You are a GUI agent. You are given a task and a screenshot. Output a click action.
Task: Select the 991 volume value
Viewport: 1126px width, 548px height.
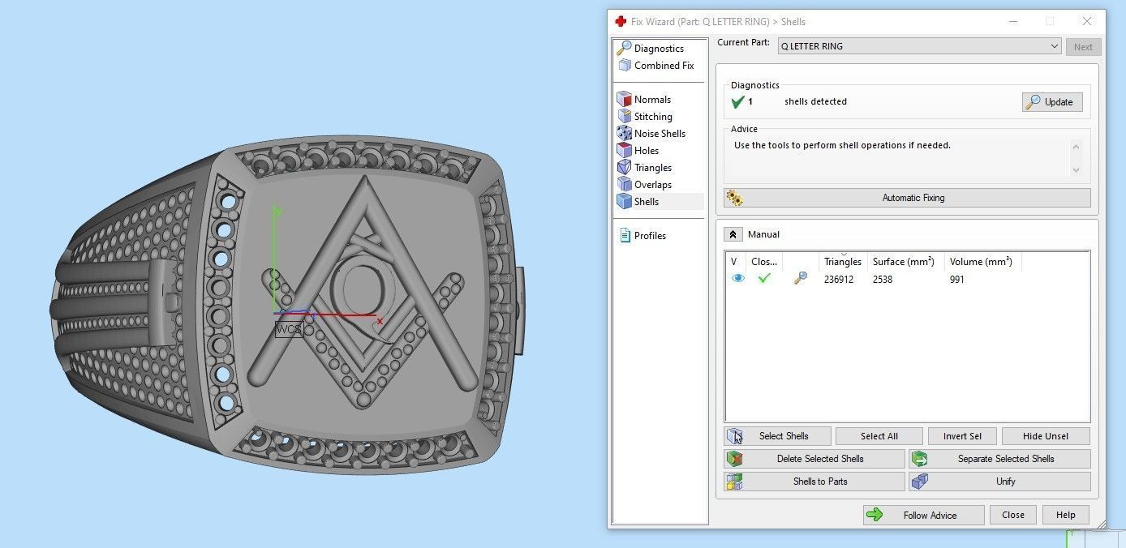click(957, 280)
